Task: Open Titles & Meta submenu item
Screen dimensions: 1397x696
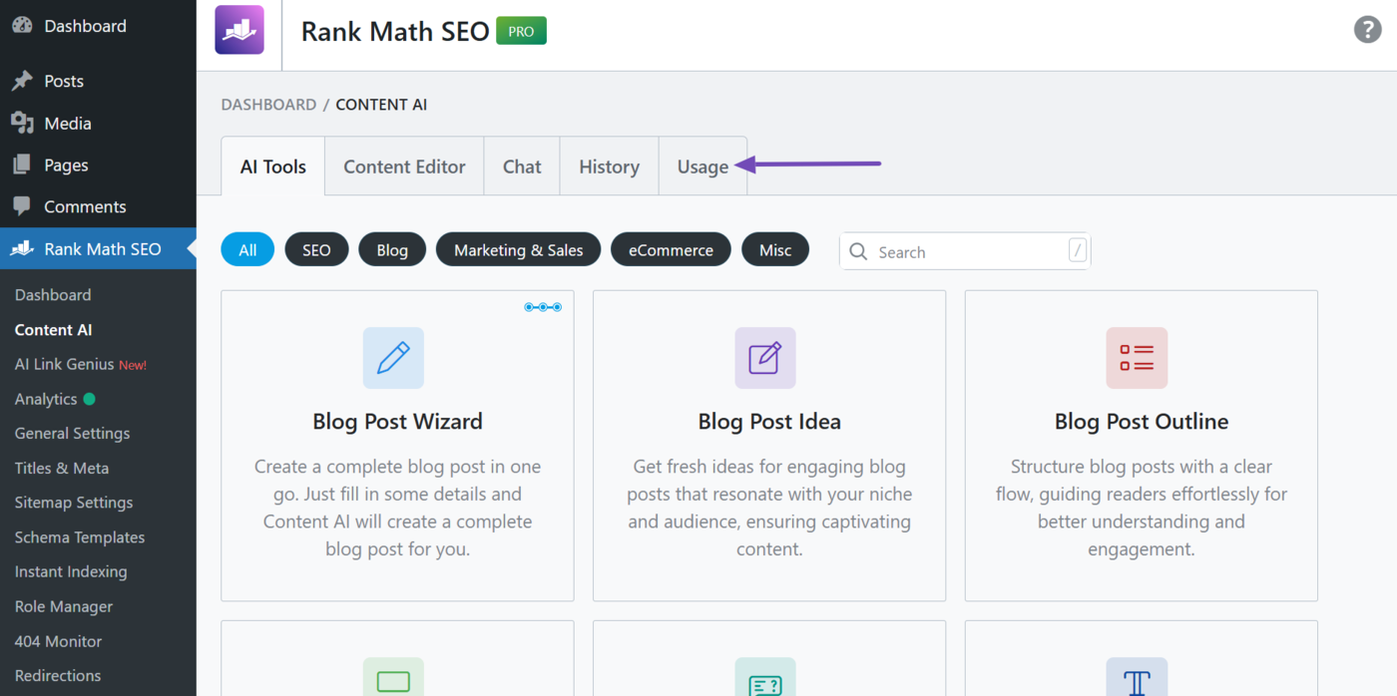Action: point(62,468)
